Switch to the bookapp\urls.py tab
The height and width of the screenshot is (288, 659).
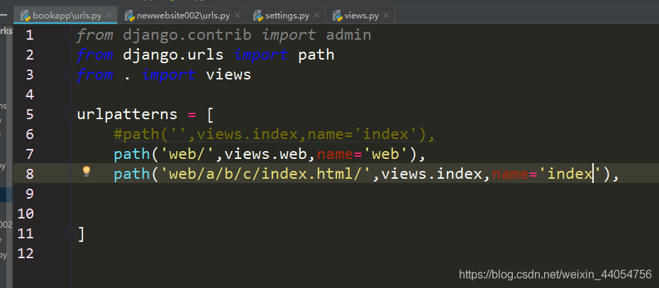(66, 16)
